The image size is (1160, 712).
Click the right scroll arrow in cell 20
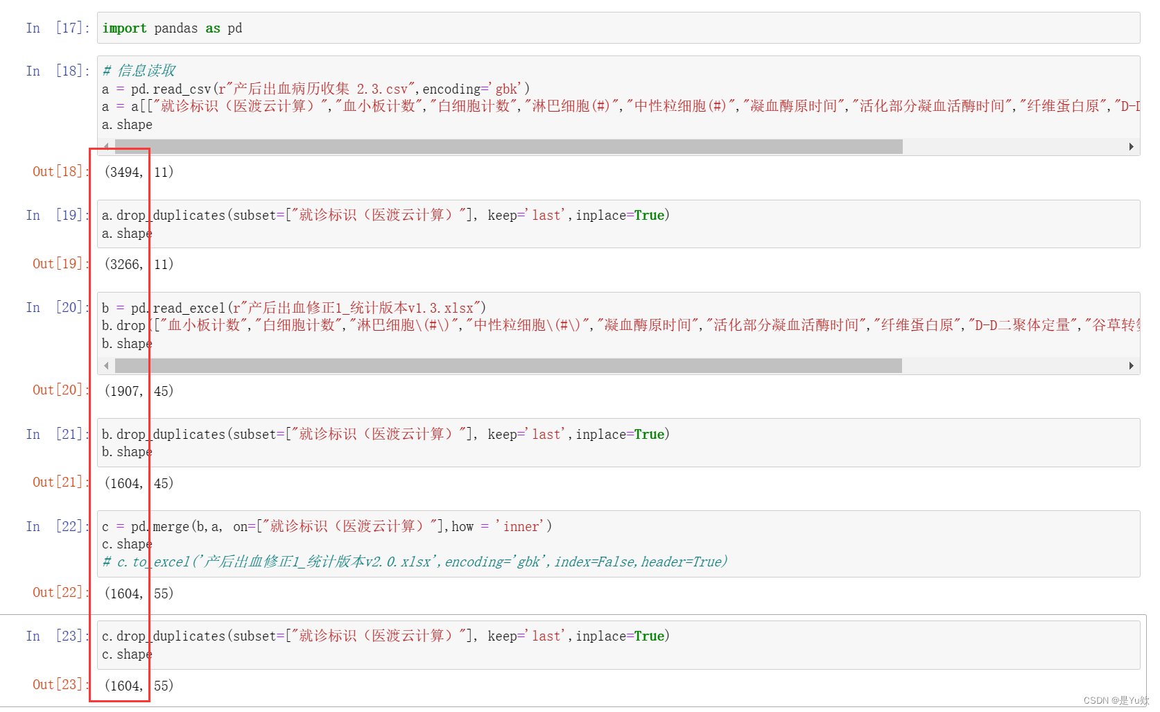coord(1131,366)
